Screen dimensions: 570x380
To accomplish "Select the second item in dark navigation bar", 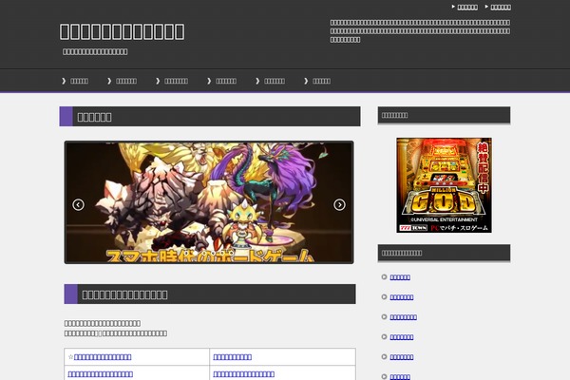I will (x=126, y=81).
